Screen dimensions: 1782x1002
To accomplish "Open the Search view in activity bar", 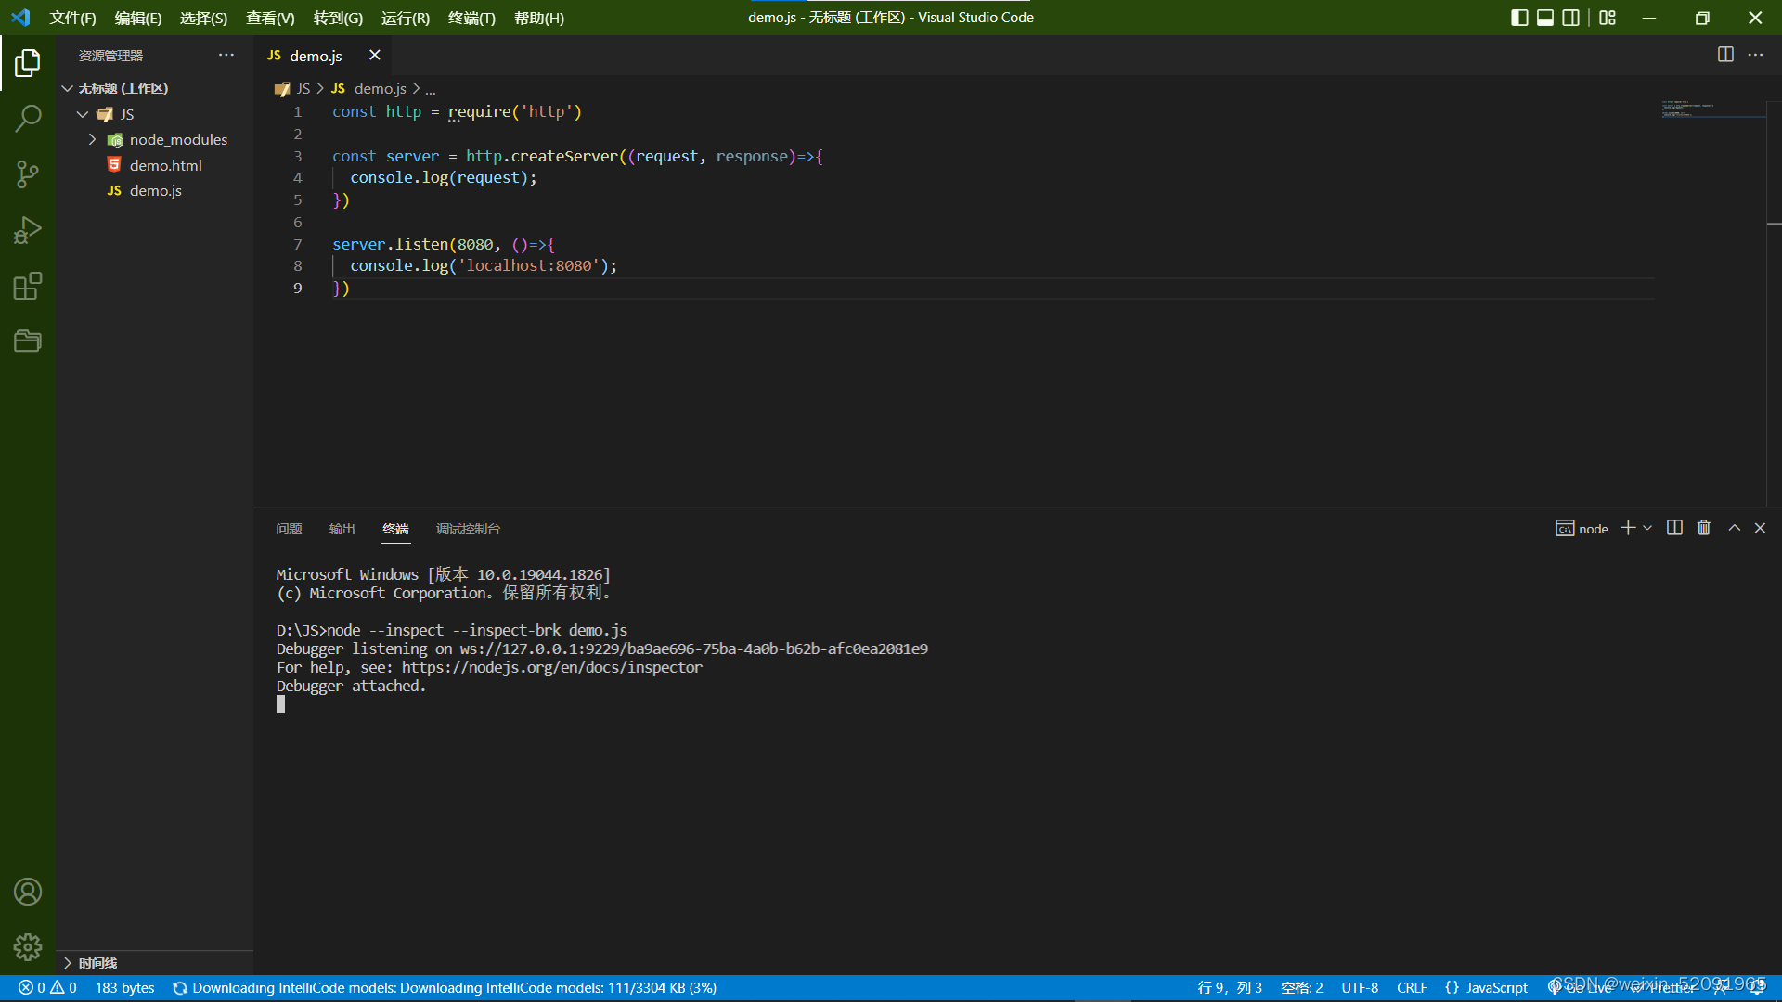I will point(28,118).
